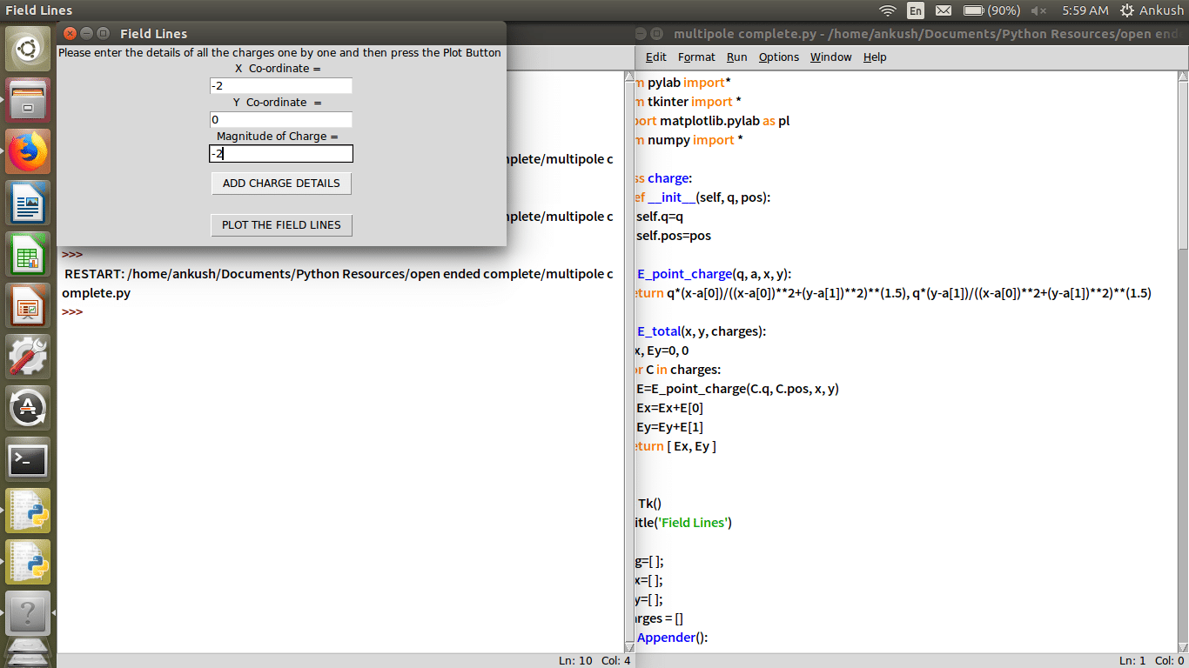
Task: Open the Run menu
Action: (x=736, y=57)
